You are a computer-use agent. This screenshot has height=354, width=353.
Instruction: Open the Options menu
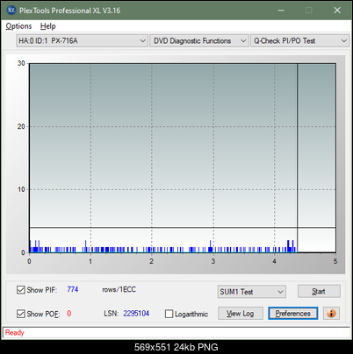coord(18,26)
